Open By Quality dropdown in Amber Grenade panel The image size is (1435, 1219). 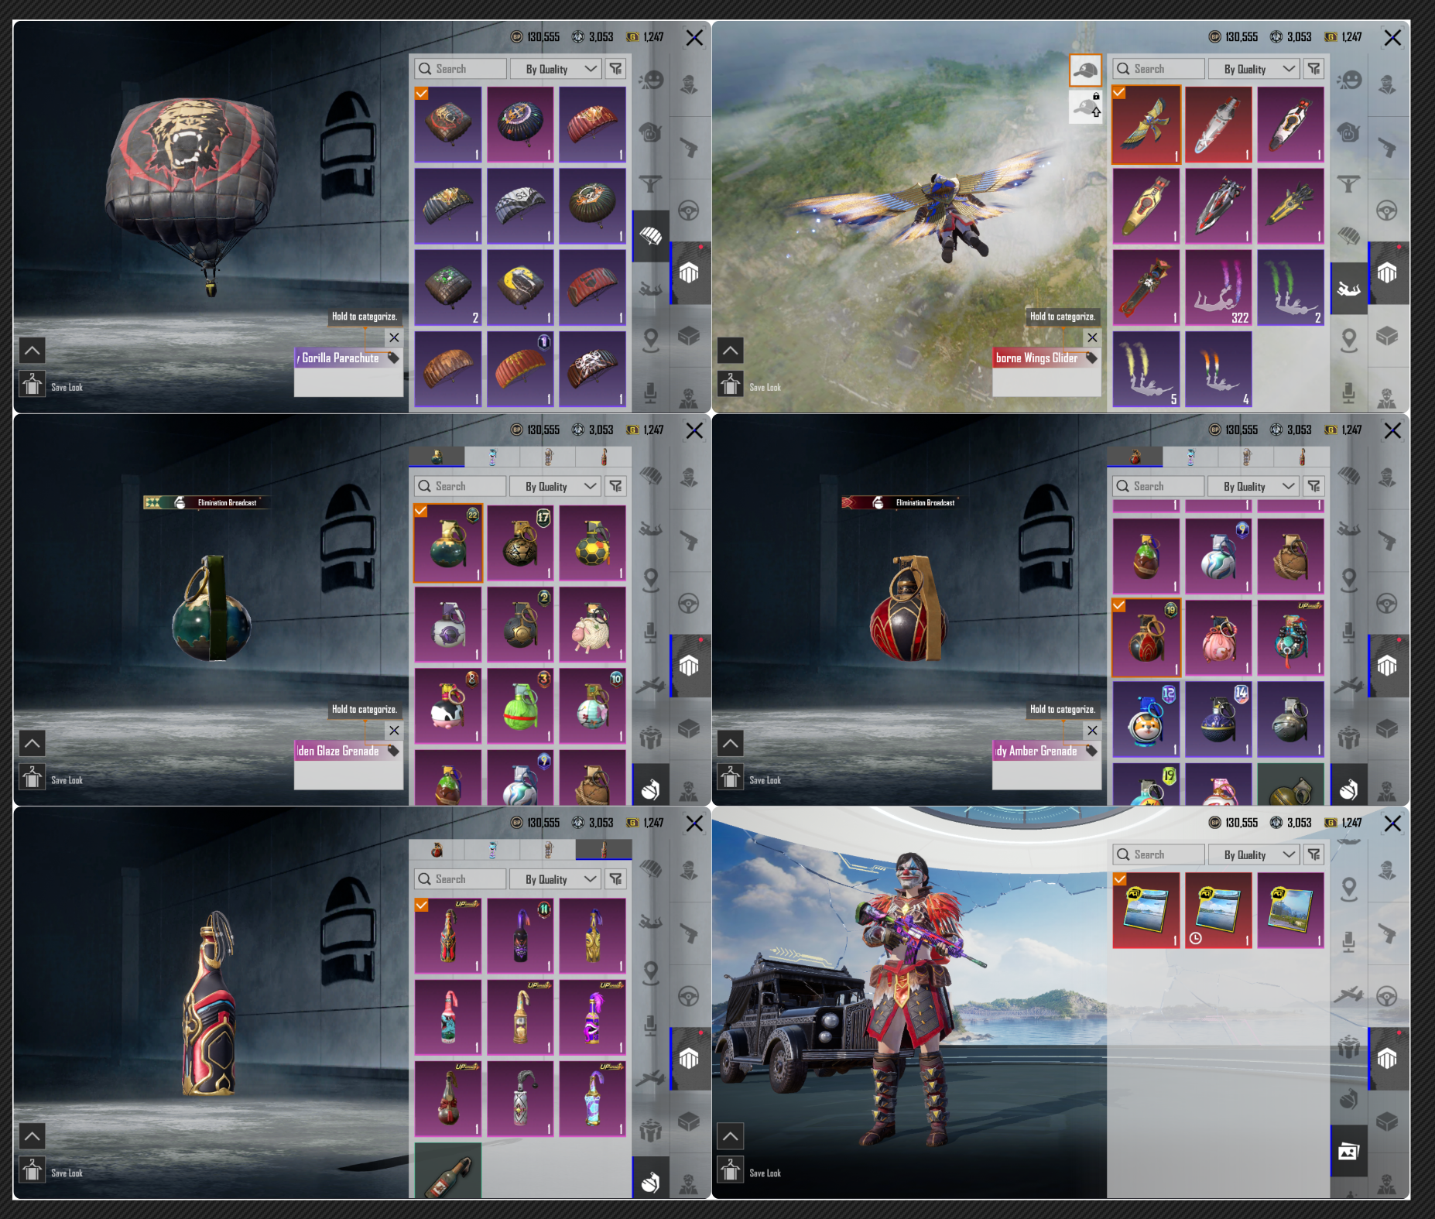pos(1254,486)
